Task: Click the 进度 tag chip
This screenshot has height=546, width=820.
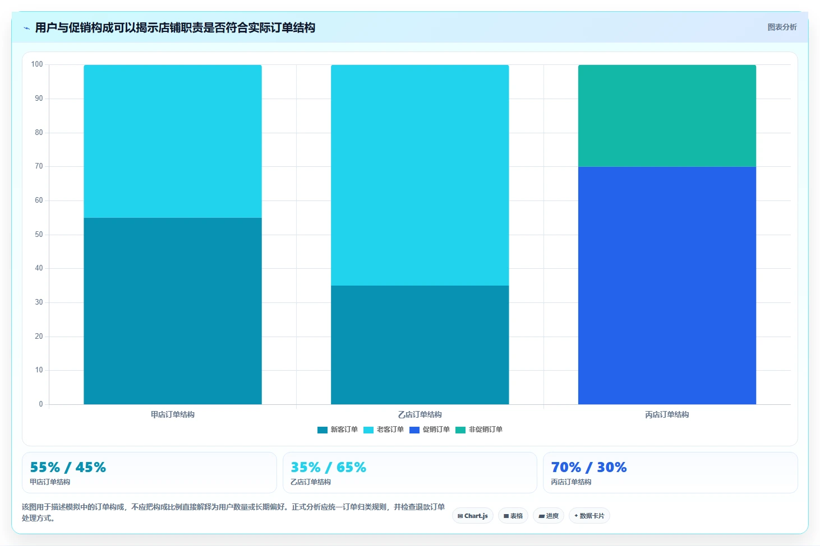Action: click(549, 516)
